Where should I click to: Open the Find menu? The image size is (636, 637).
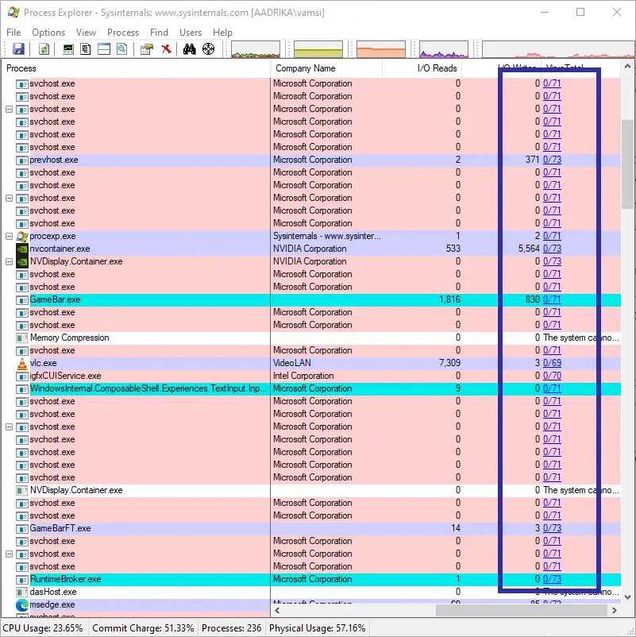[x=159, y=33]
